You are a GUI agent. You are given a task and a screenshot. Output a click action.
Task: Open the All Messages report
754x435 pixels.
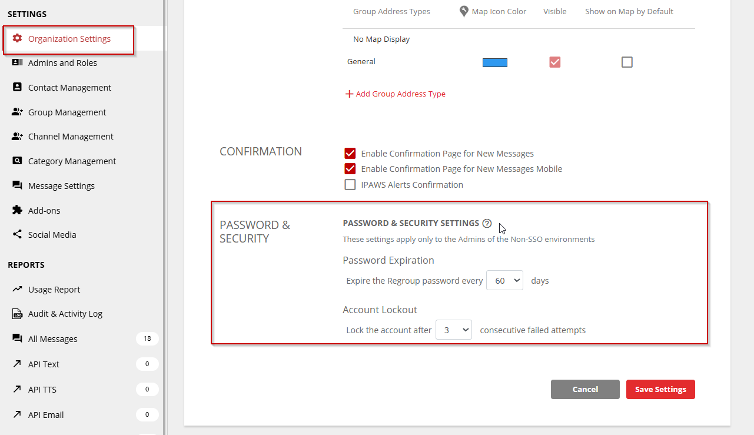coord(53,338)
